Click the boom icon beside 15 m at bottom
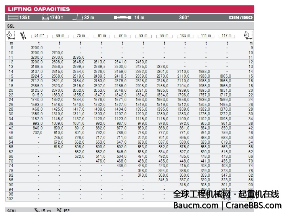Viewport: 283px width, 212px height. [36, 210]
